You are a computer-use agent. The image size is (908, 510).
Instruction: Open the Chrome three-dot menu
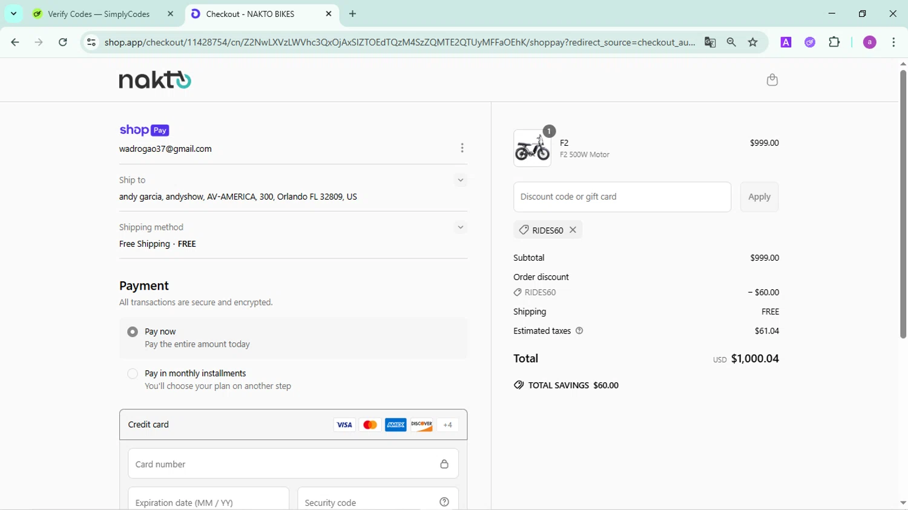pyautogui.click(x=893, y=42)
